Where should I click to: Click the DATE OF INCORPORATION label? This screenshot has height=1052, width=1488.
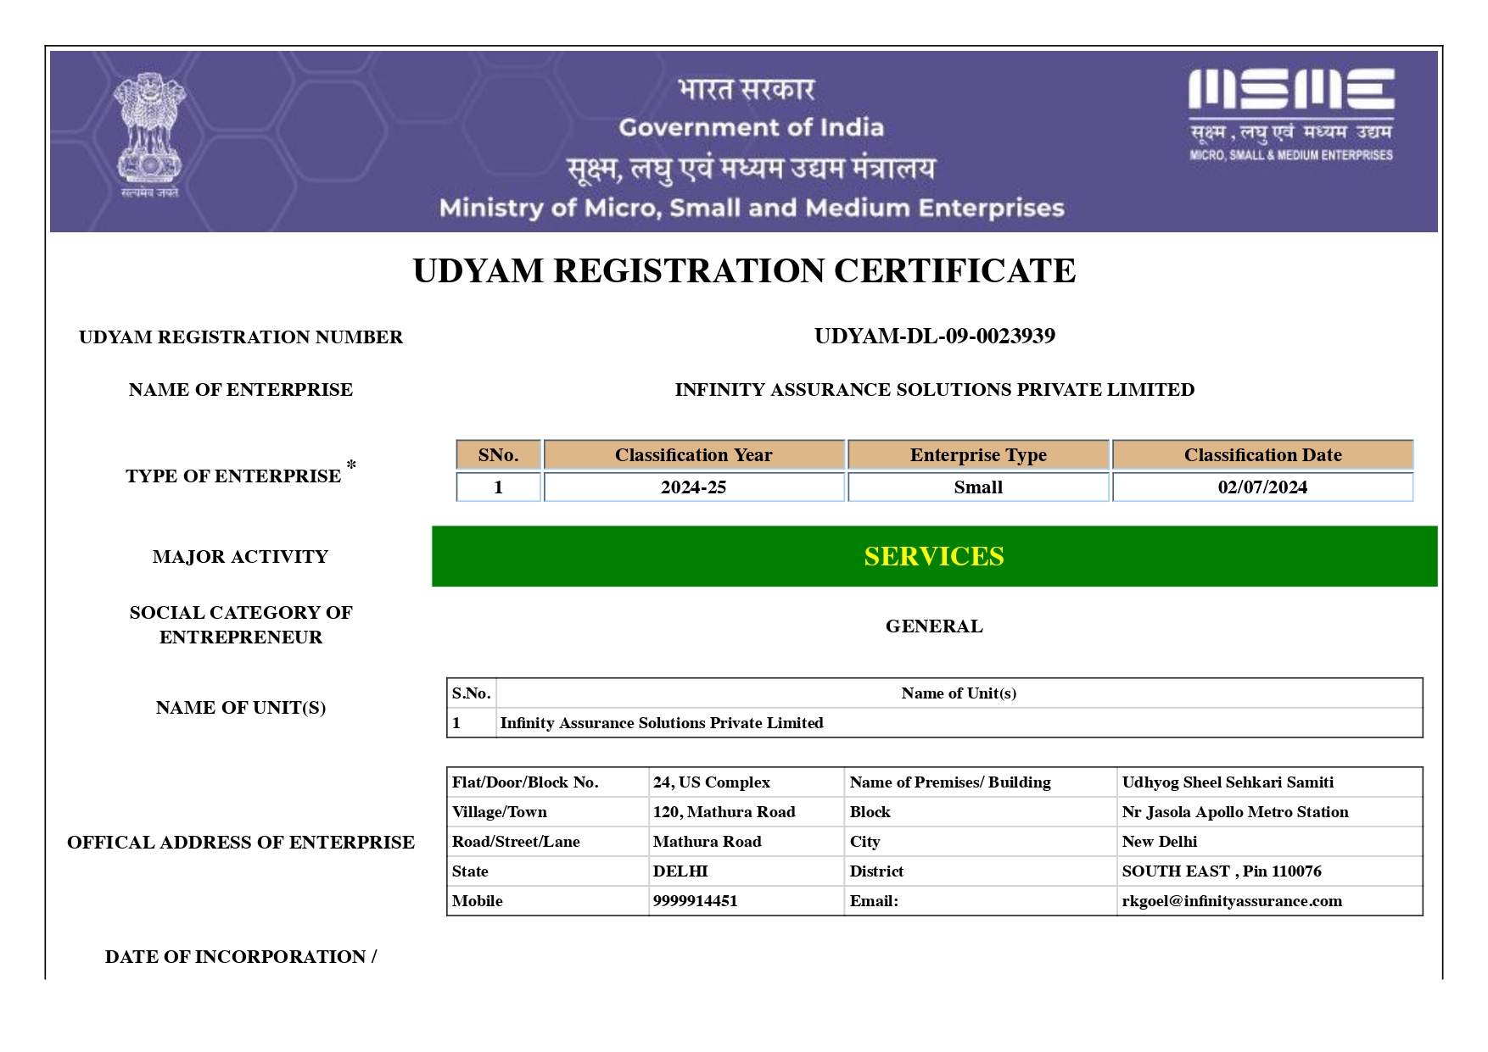pos(241,957)
